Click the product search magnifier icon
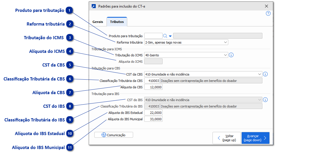Screen dimensions: 317x156 [165, 36]
